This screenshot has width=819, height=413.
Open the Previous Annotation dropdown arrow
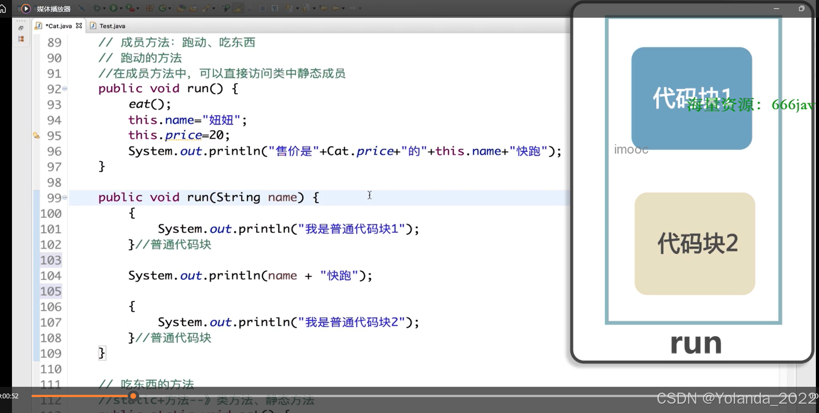click(314, 8)
